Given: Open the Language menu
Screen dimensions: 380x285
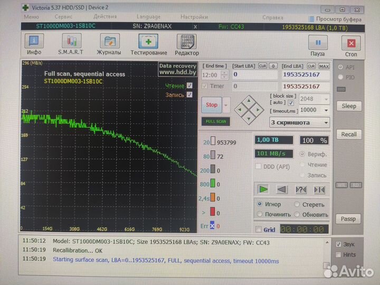Looking at the screenshot, I should point(148,17).
